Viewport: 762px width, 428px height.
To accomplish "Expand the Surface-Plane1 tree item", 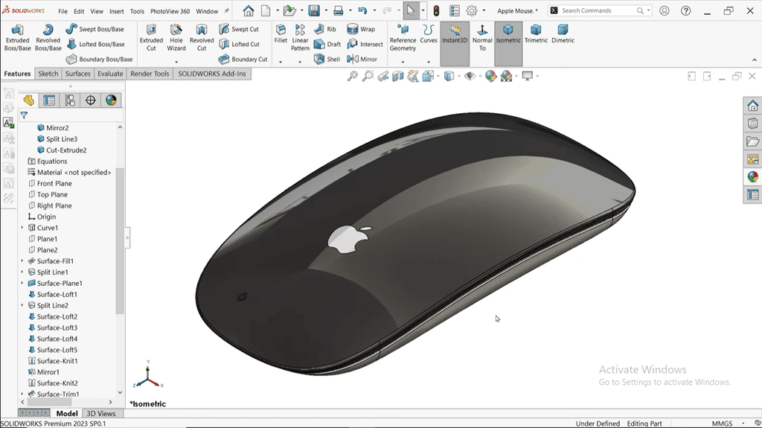I will [x=22, y=283].
